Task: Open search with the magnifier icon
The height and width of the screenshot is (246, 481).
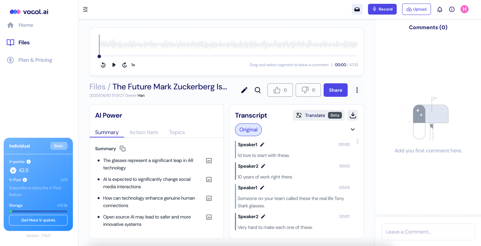Action: pos(258,90)
